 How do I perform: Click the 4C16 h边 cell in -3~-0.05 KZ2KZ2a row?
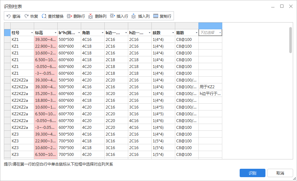tap(140, 128)
